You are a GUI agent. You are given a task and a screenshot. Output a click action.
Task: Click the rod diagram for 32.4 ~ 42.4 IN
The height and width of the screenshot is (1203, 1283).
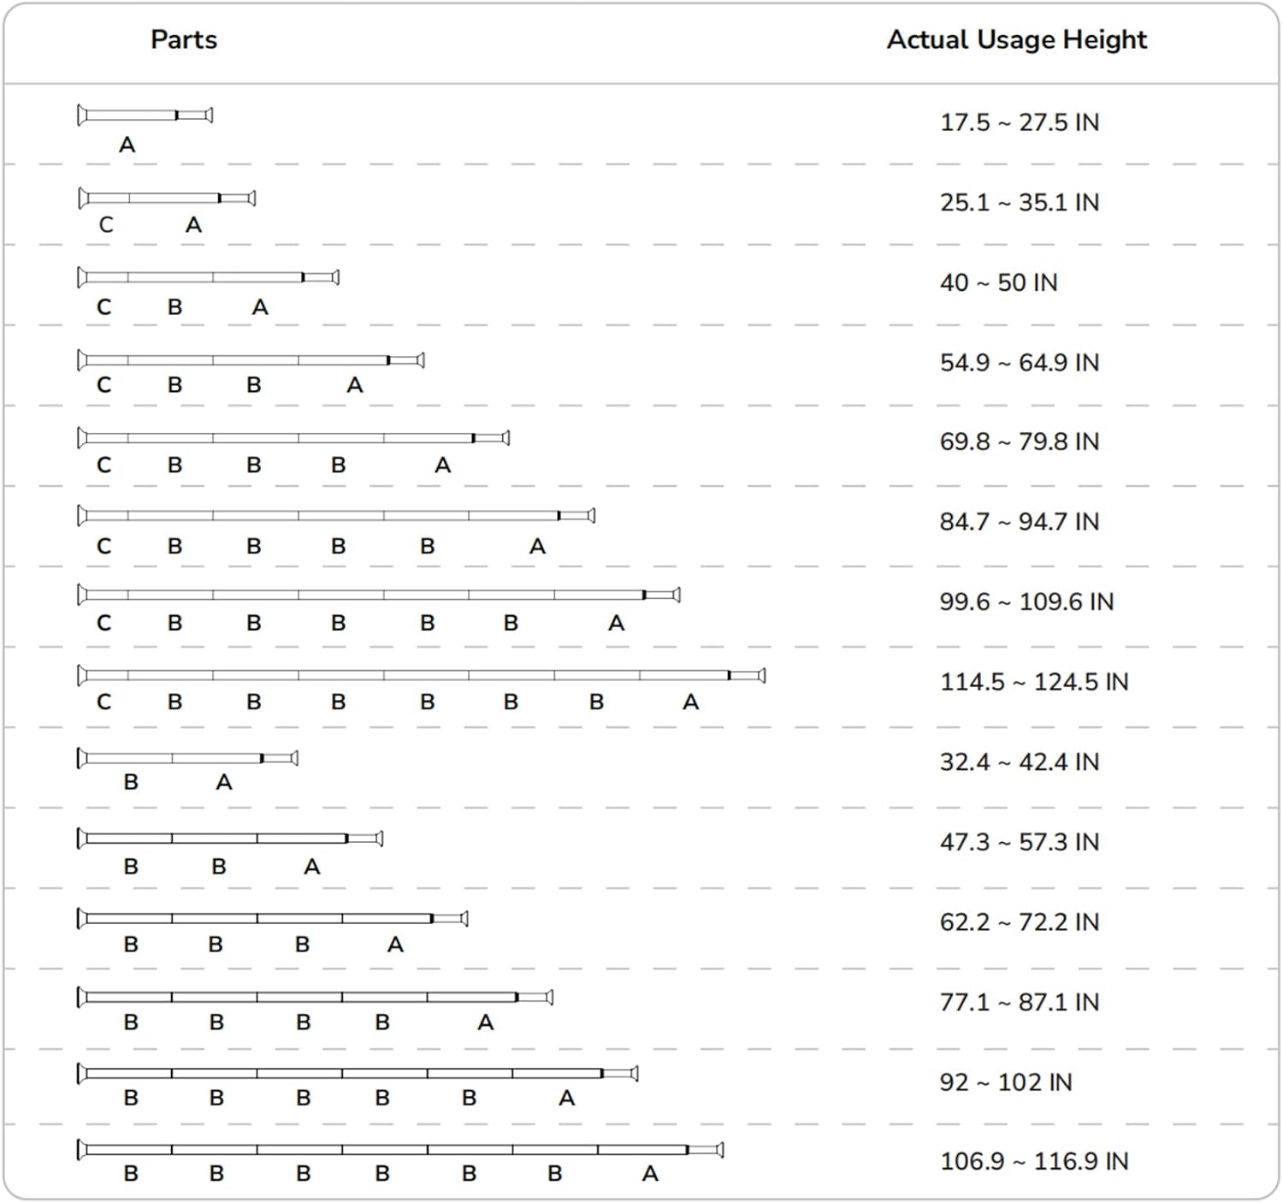pos(187,758)
